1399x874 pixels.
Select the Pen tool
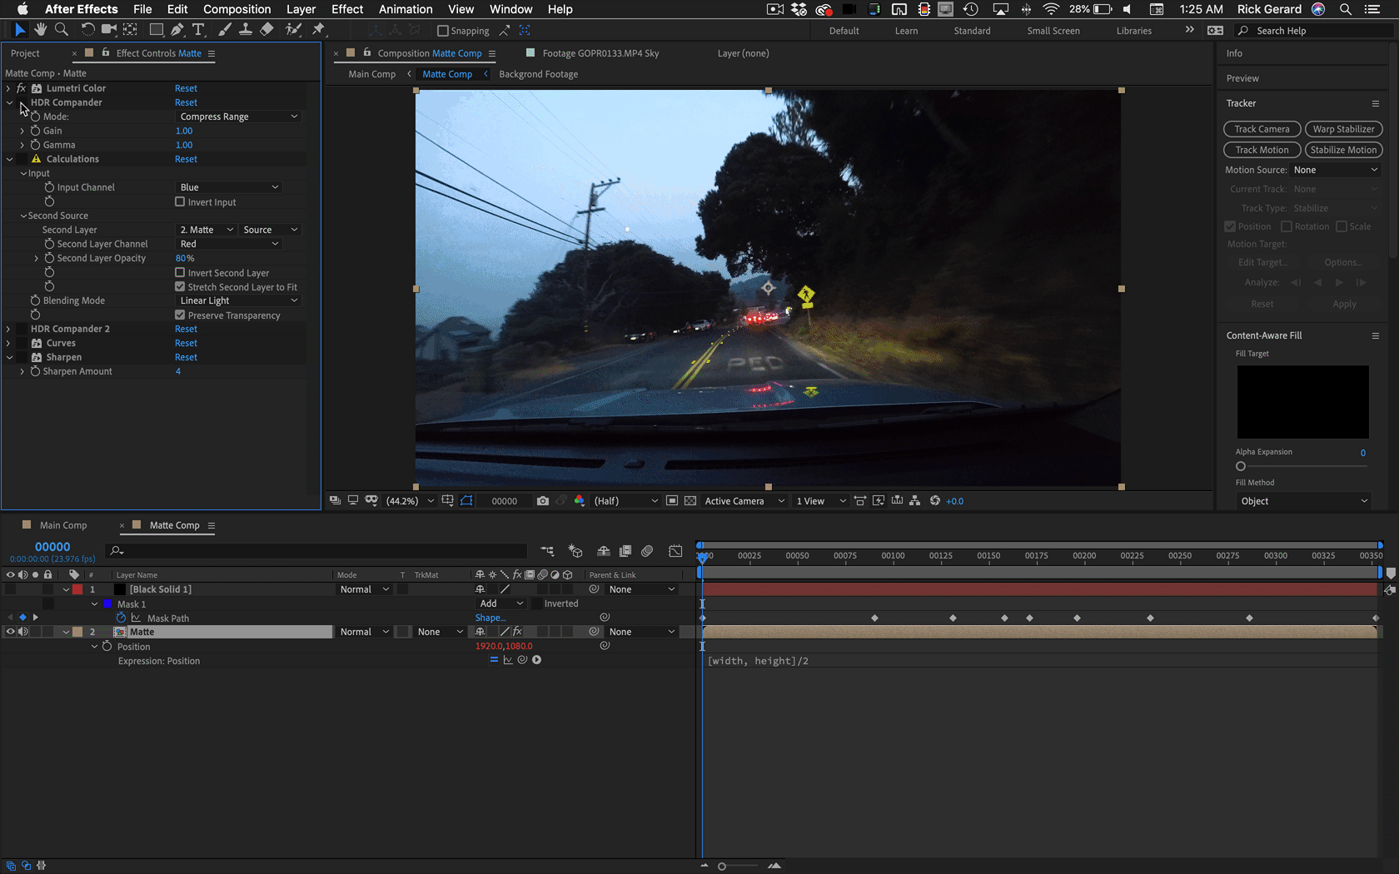(x=177, y=30)
